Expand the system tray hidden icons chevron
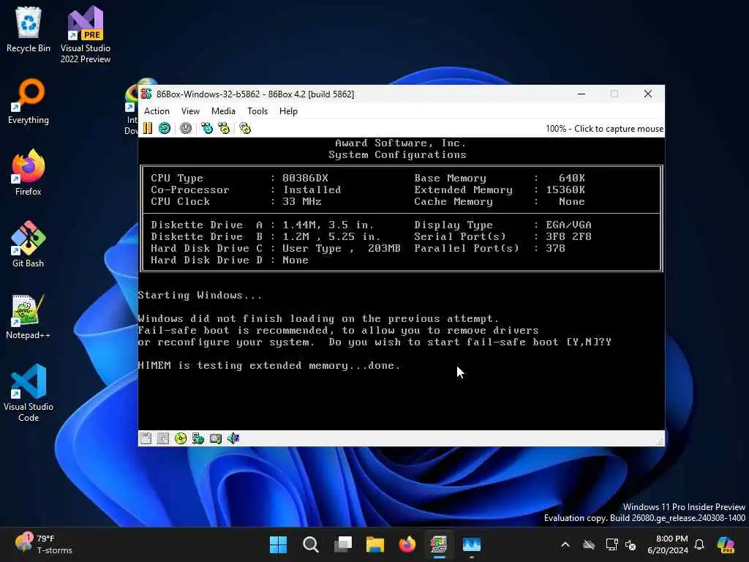This screenshot has height=562, width=749. tap(565, 544)
